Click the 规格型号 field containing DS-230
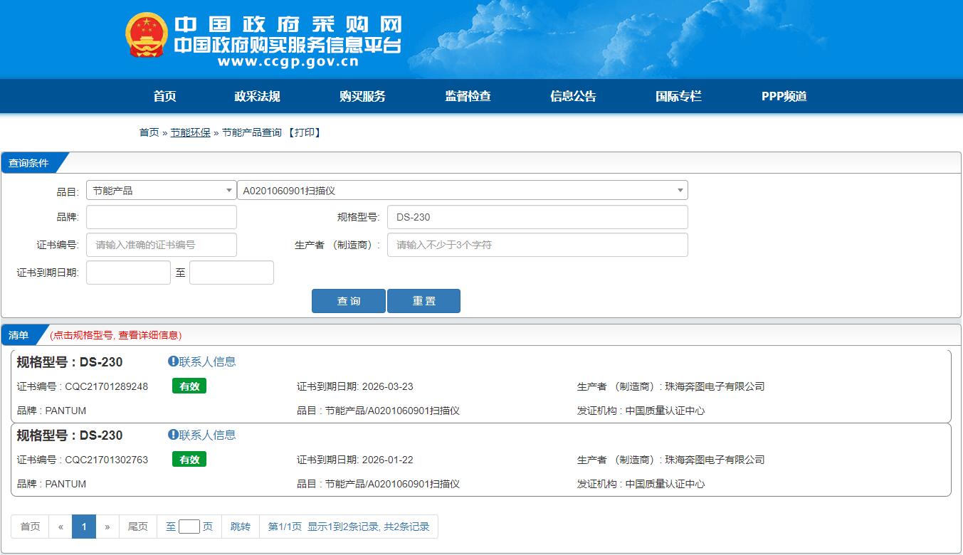This screenshot has width=963, height=555. [537, 218]
